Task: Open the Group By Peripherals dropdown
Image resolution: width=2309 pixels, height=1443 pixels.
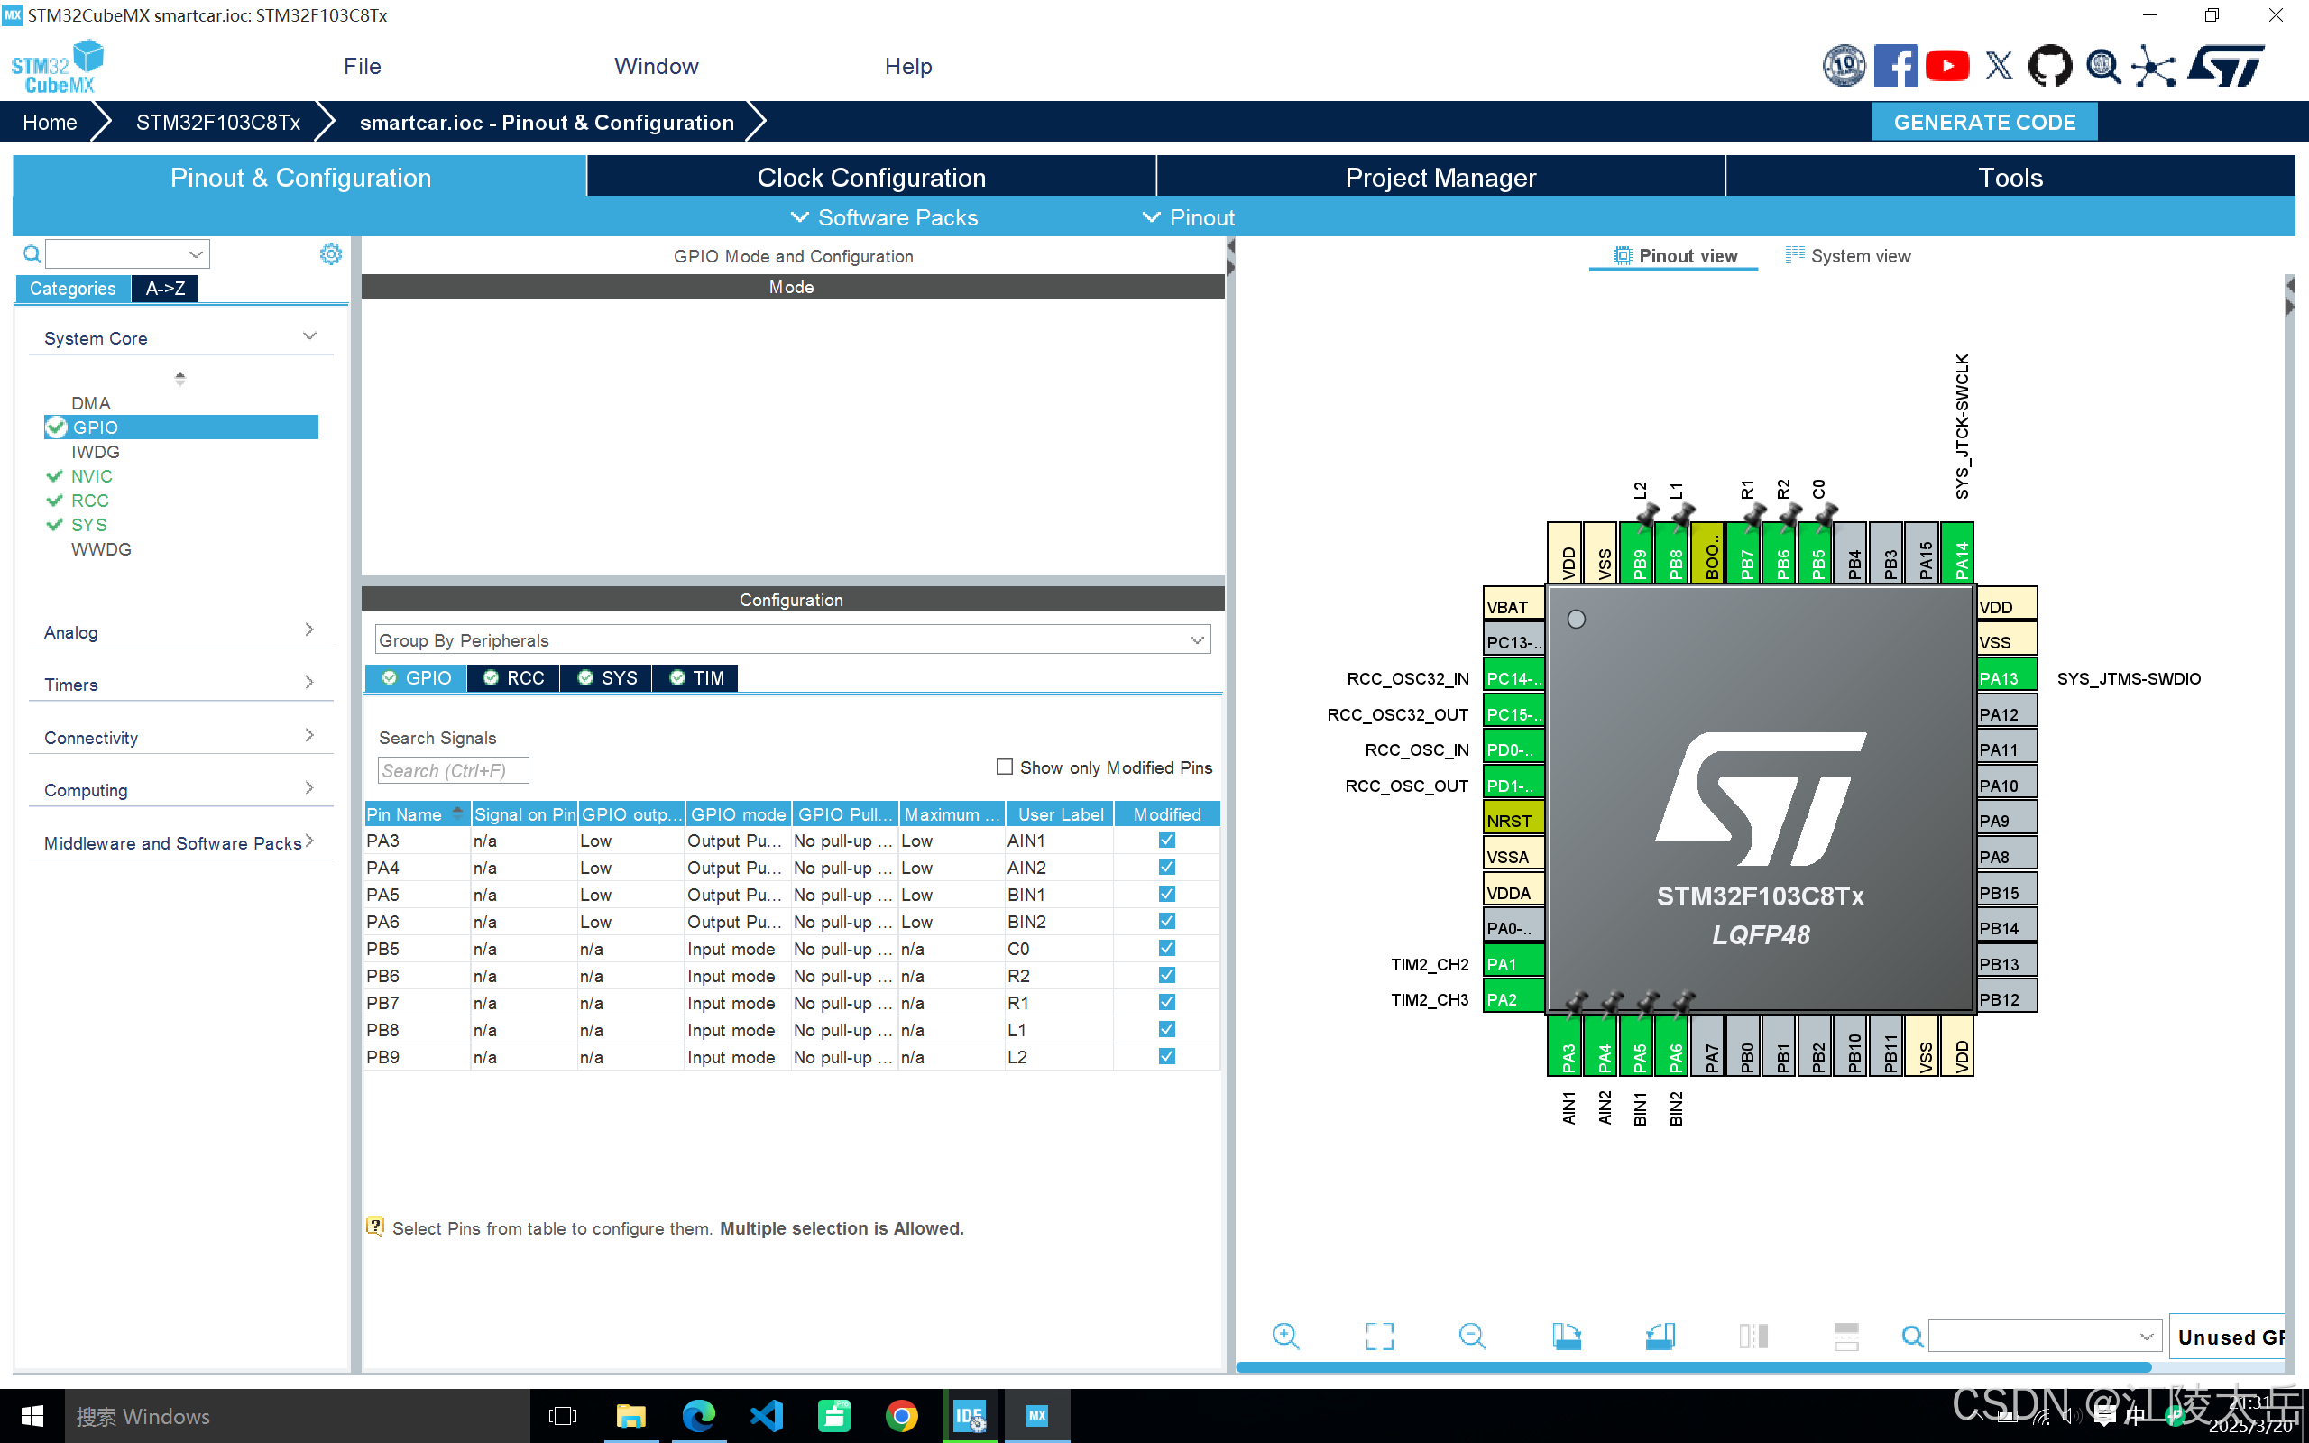Action: 791,639
